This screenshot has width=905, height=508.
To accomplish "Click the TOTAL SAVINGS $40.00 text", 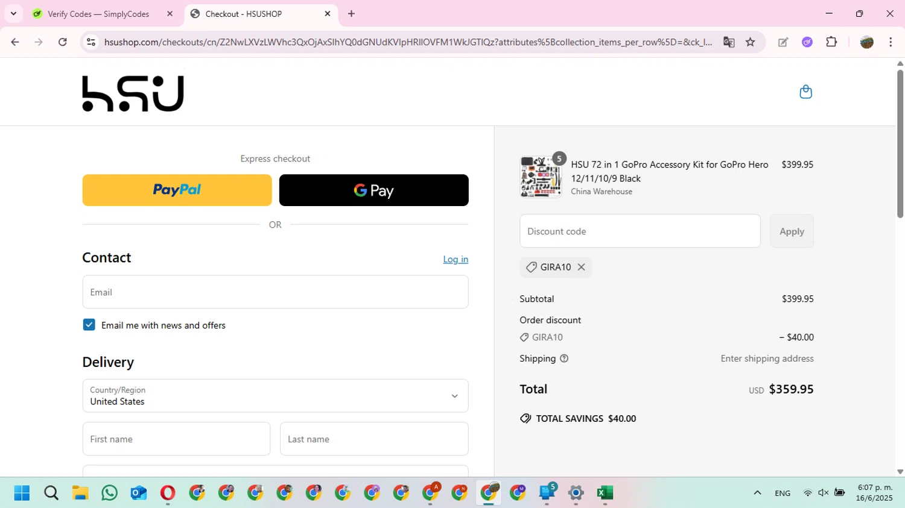I will [x=586, y=419].
